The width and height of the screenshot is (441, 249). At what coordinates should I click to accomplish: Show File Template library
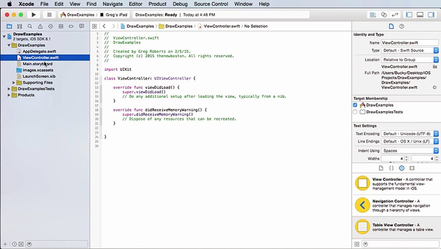pos(381,168)
